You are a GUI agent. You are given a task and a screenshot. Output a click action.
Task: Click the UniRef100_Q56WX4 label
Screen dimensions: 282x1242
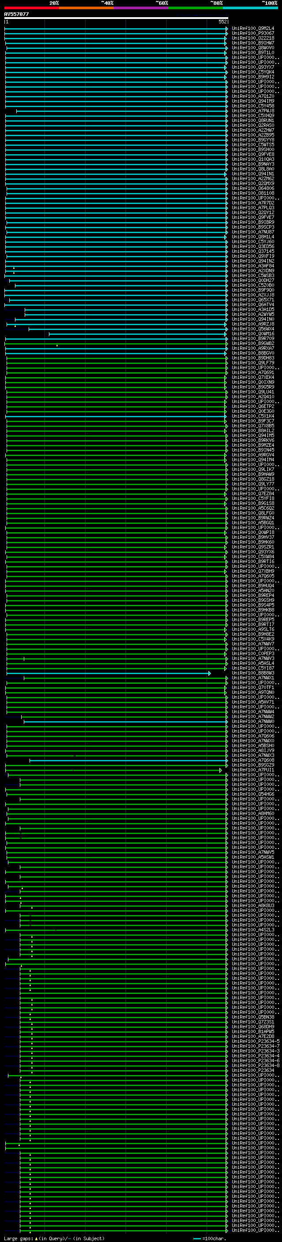coord(252,329)
